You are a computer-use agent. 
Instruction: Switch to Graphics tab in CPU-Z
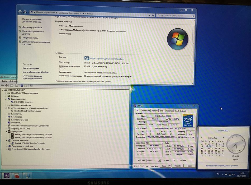[x=169, y=111]
